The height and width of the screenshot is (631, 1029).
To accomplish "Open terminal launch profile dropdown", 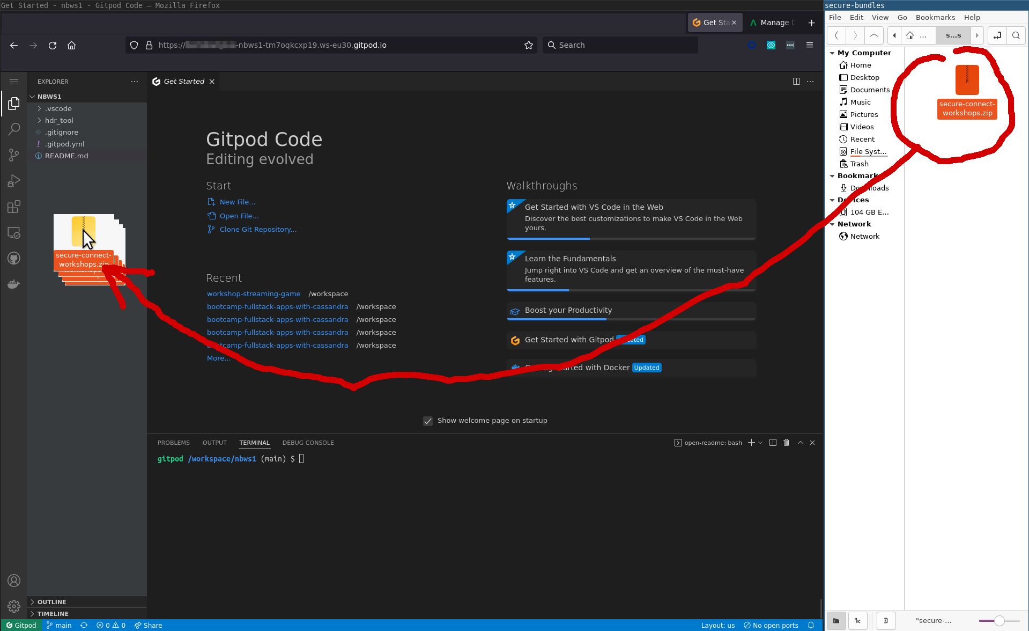I will pyautogui.click(x=760, y=443).
